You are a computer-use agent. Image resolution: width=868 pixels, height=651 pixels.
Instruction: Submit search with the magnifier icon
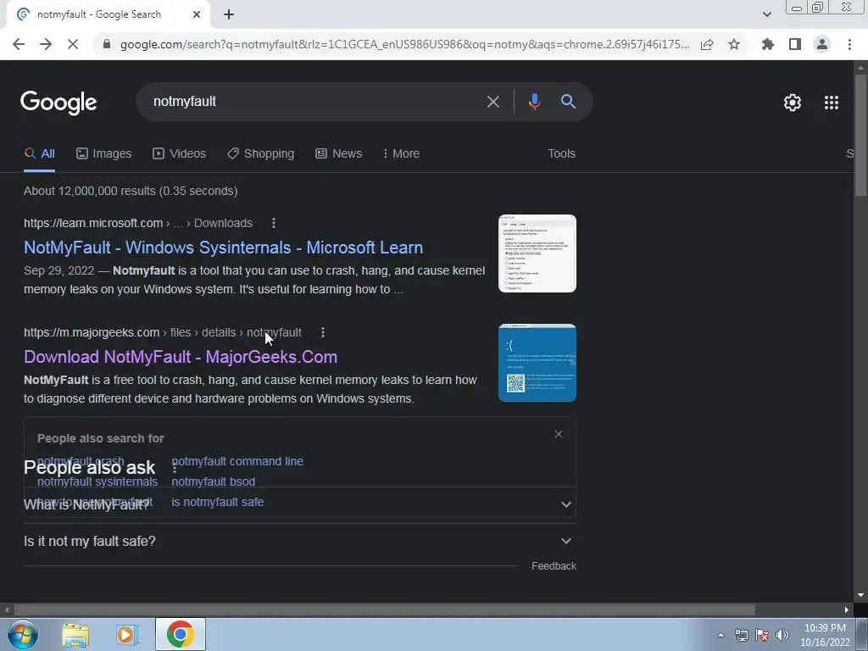tap(568, 102)
